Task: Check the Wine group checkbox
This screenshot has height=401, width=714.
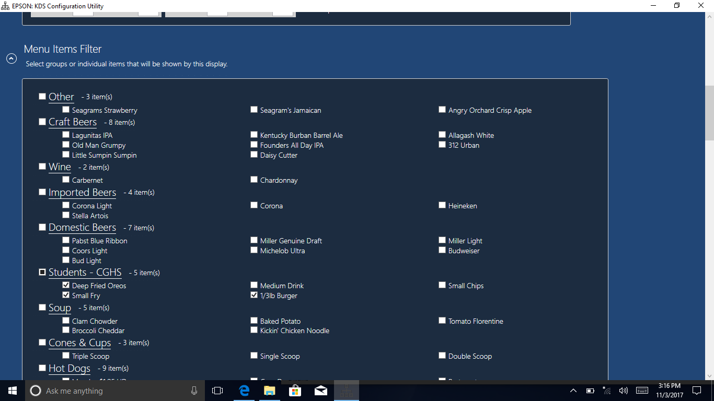Action: [x=42, y=166]
